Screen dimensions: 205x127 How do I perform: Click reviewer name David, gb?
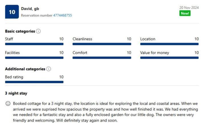pyautogui.click(x=30, y=9)
